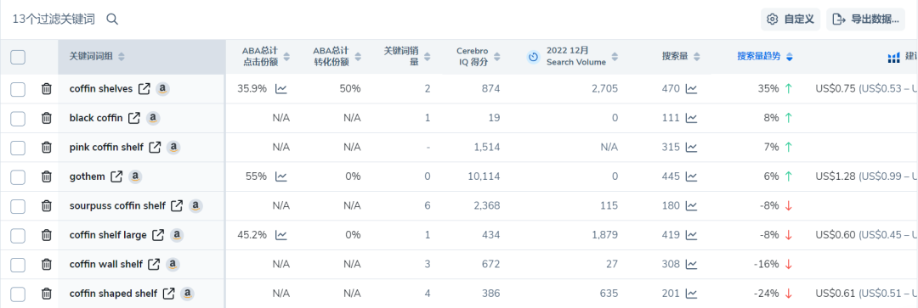This screenshot has width=918, height=308.
Task: Tick the select-all header checkbox
Action: (18, 57)
